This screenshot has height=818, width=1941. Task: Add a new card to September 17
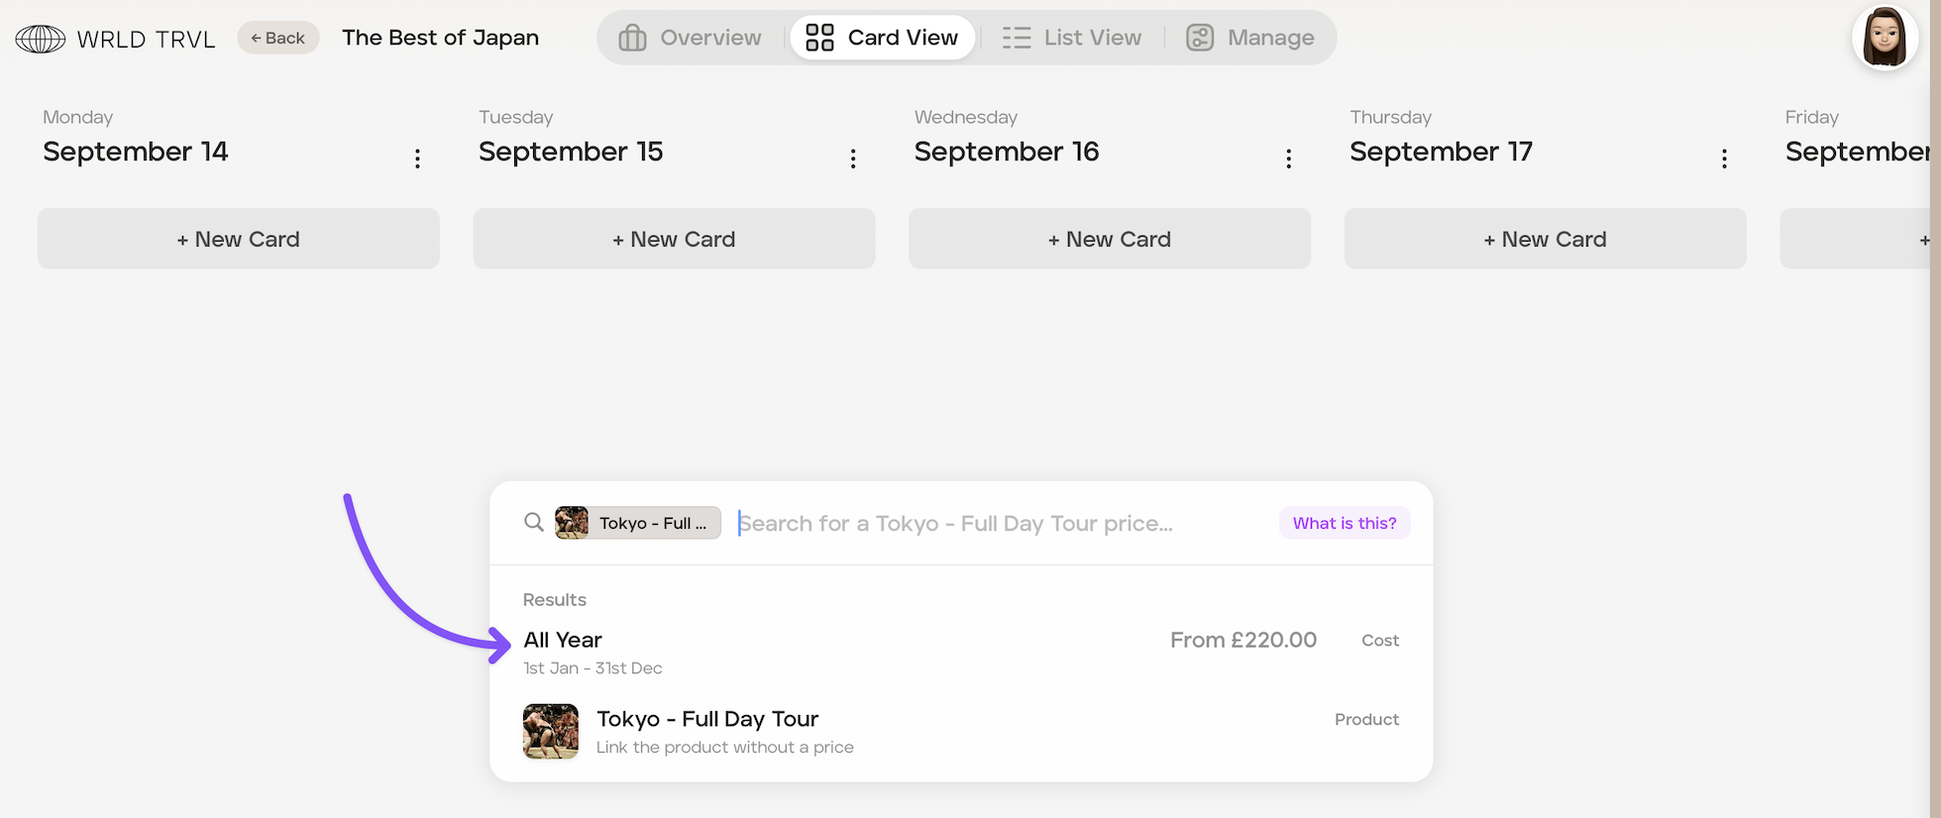point(1545,239)
